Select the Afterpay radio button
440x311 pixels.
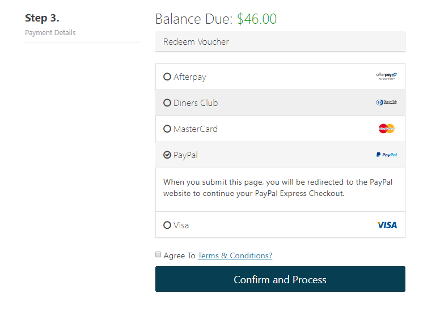[167, 76]
